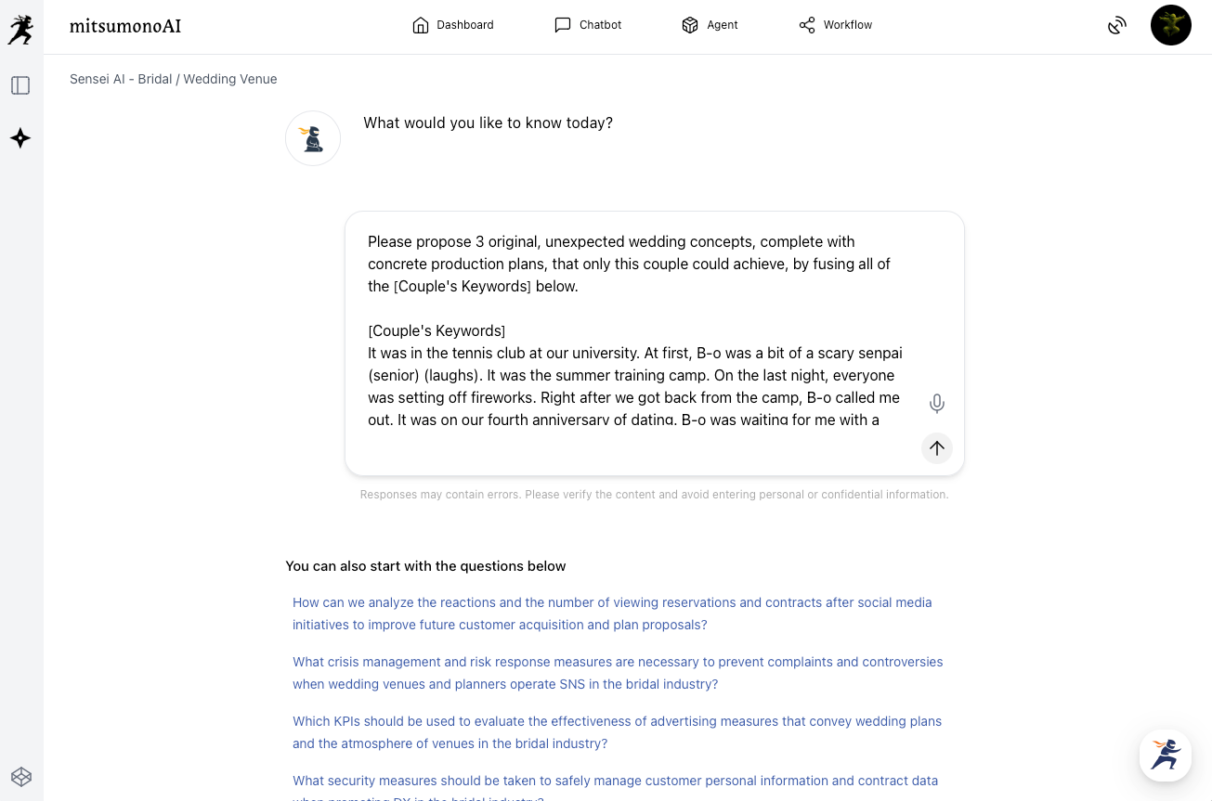Click the mitsumonoAI ninja logo icon
The width and height of the screenshot is (1212, 801).
click(x=20, y=28)
